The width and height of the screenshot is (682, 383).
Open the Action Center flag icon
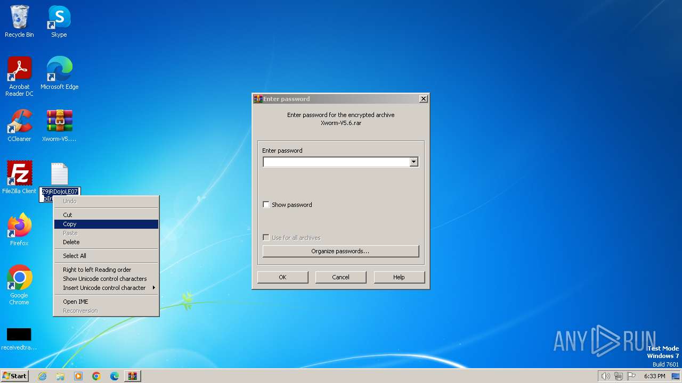pos(632,376)
